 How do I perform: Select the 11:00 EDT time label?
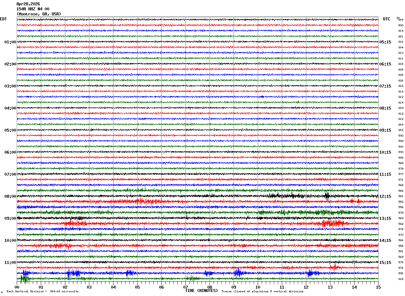point(10,263)
